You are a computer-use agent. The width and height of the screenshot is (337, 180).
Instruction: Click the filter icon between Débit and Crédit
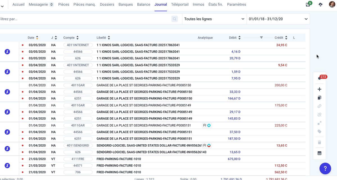click(261, 38)
